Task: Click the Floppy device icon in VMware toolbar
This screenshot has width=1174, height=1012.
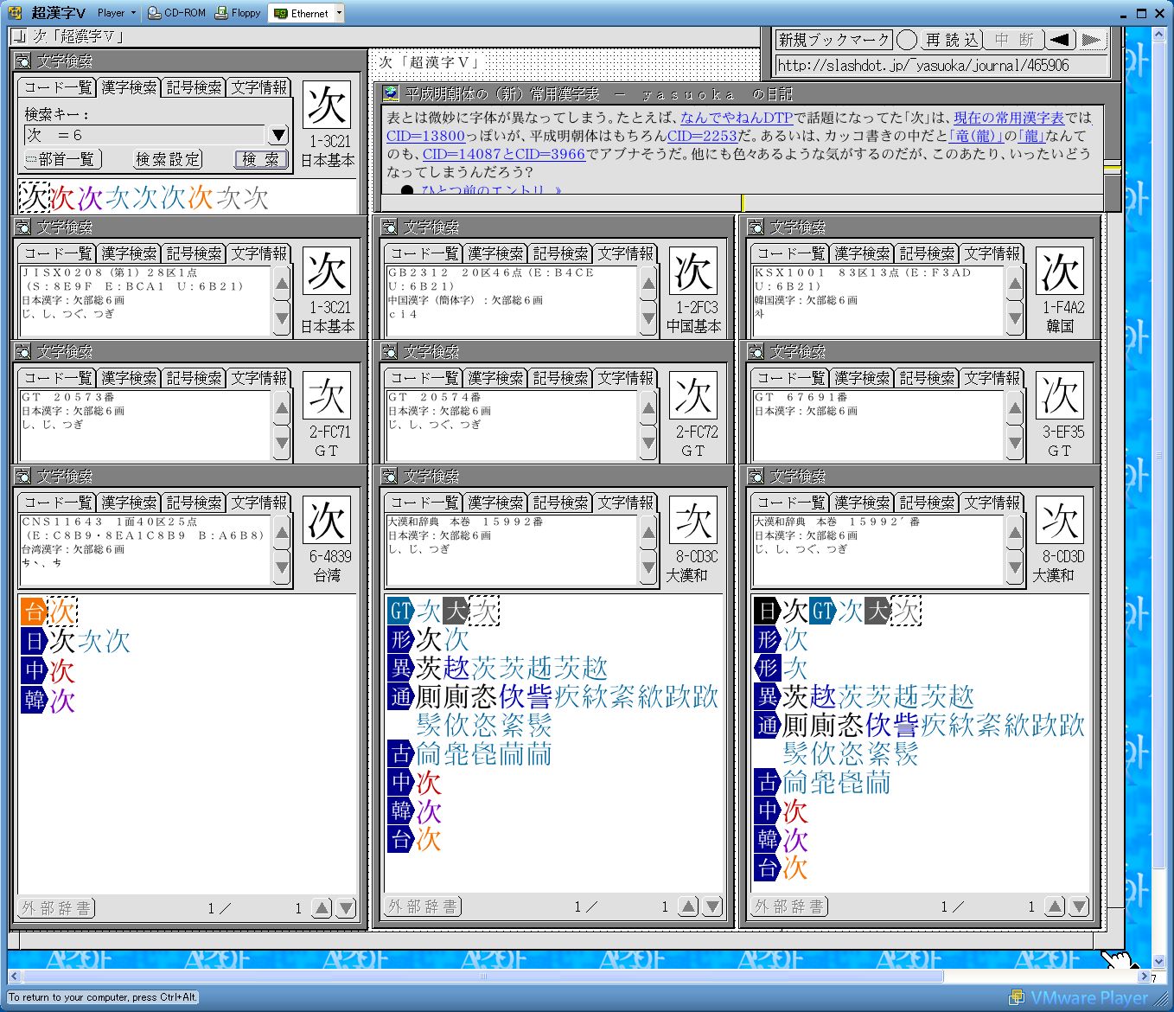Action: point(222,13)
